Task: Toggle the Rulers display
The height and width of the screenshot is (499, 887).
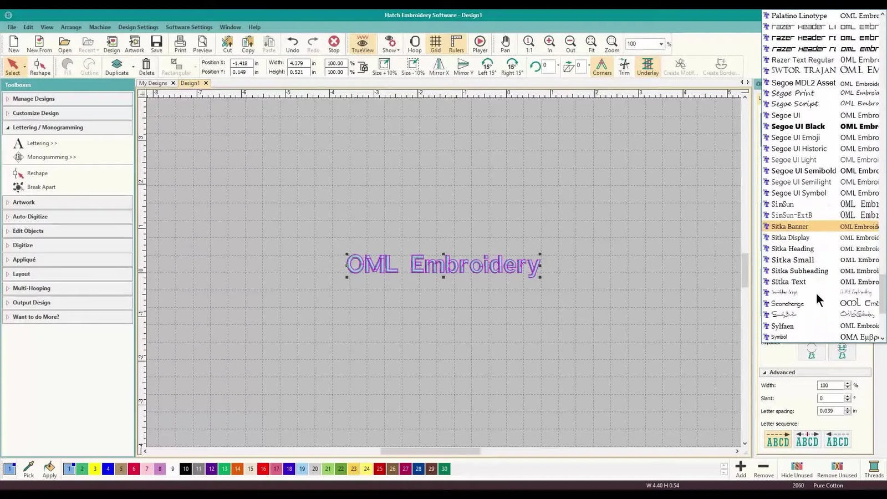Action: click(456, 44)
